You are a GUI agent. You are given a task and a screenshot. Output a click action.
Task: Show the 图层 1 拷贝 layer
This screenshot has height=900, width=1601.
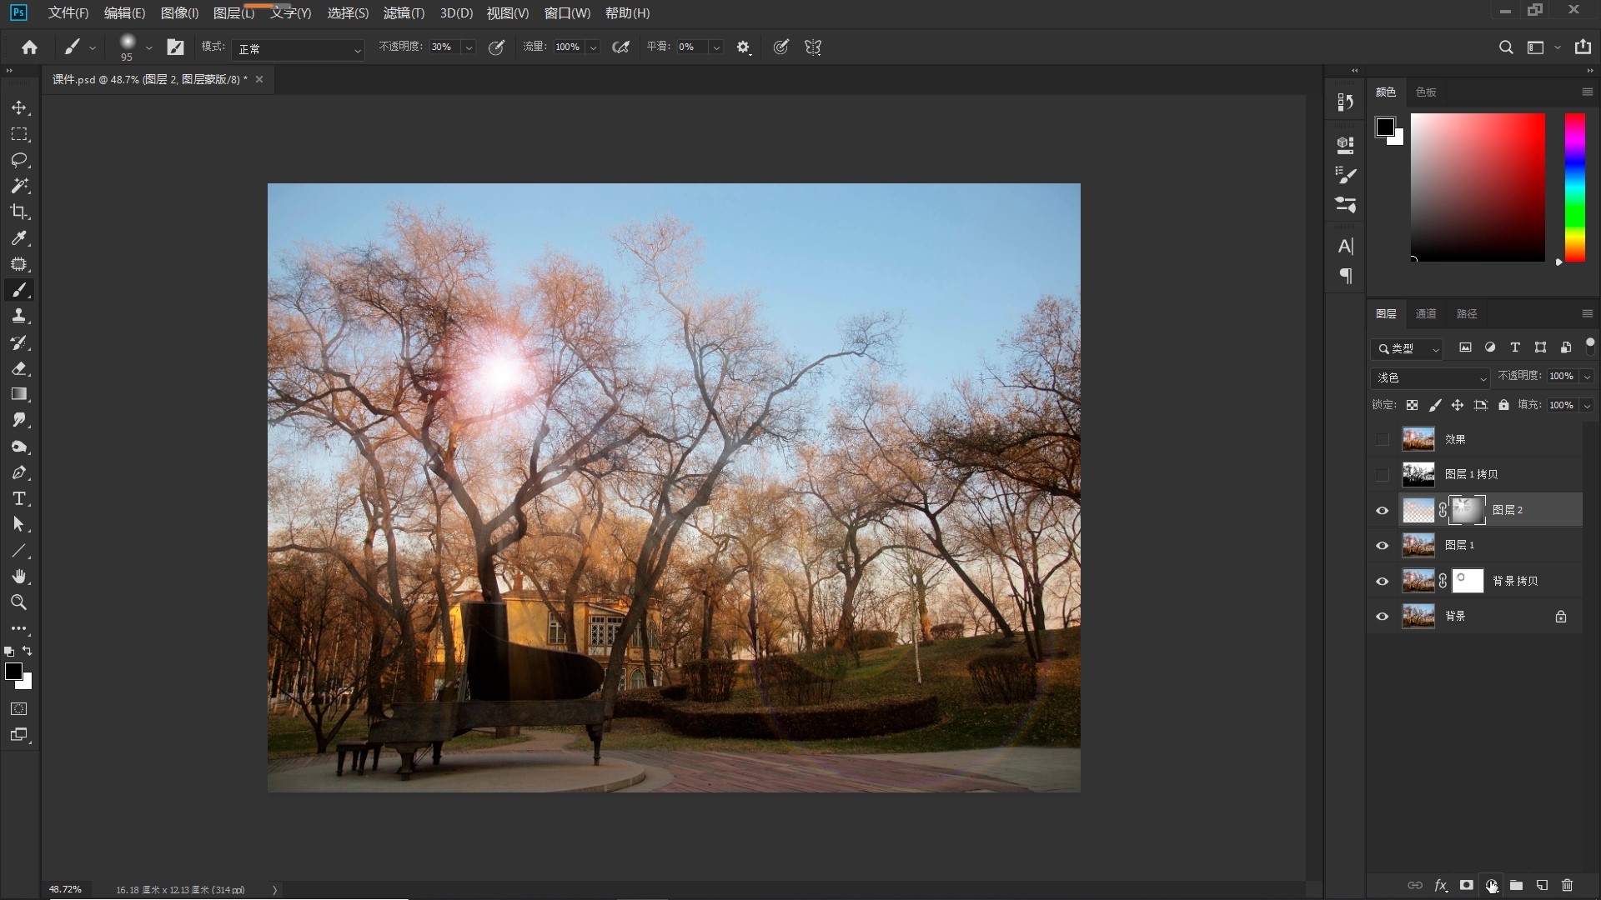point(1382,474)
